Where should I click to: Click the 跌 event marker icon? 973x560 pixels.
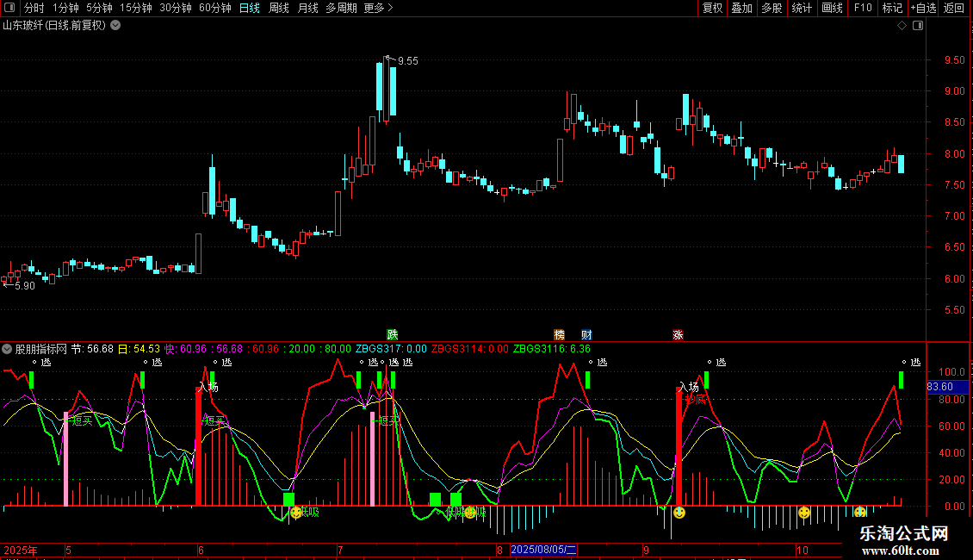click(393, 334)
